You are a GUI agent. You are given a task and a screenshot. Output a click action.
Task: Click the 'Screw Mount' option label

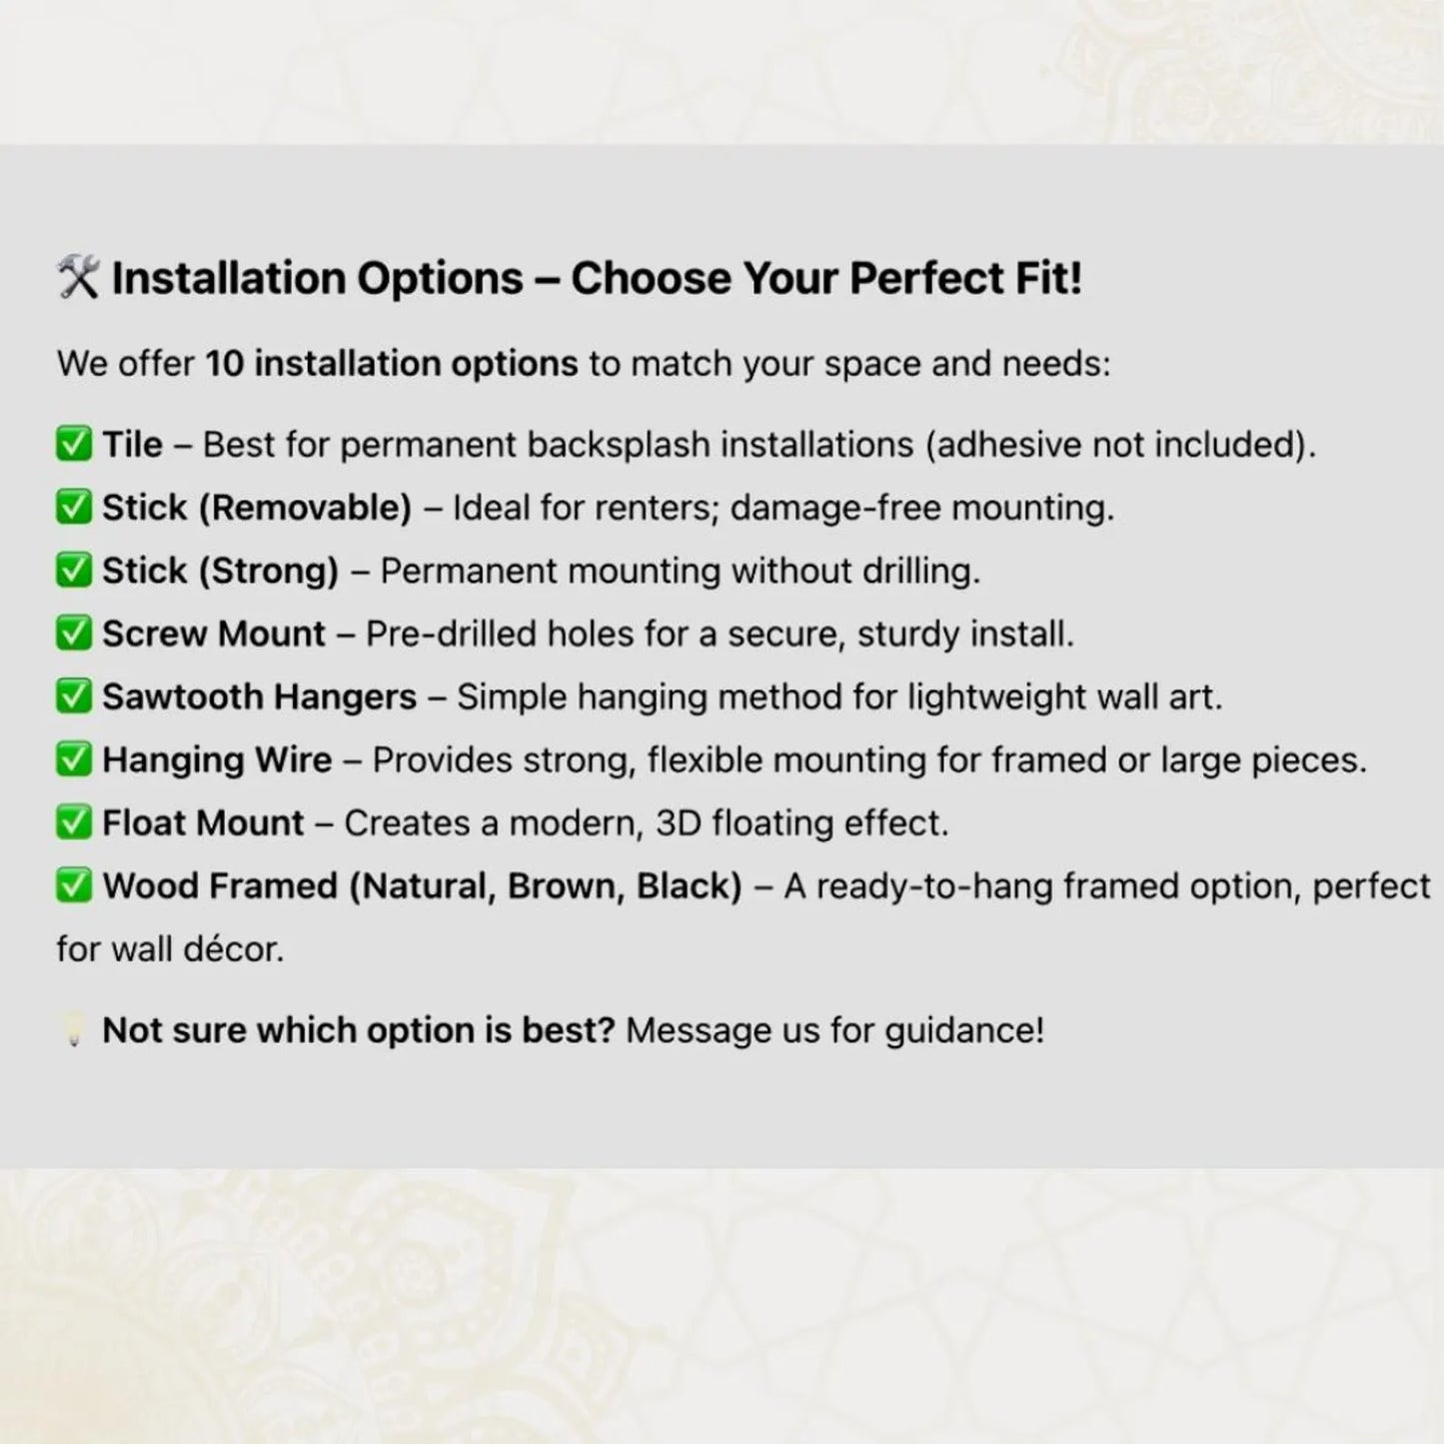point(214,634)
